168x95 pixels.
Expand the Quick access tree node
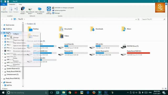click(2, 25)
